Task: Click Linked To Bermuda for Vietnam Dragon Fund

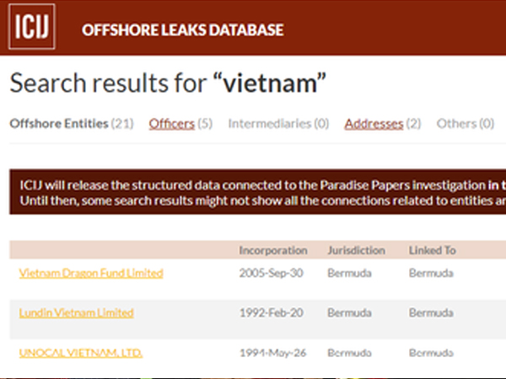Action: pyautogui.click(x=431, y=273)
